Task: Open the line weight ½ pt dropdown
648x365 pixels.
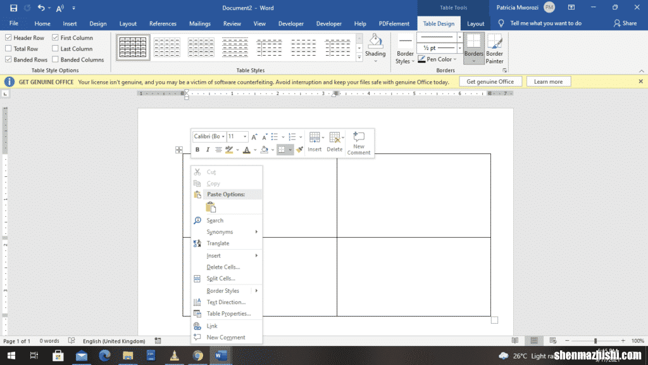Action: coord(459,48)
